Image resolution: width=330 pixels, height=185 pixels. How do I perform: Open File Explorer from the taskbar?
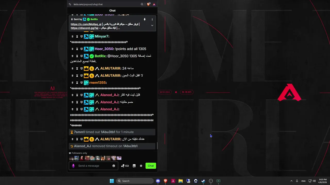(180, 181)
